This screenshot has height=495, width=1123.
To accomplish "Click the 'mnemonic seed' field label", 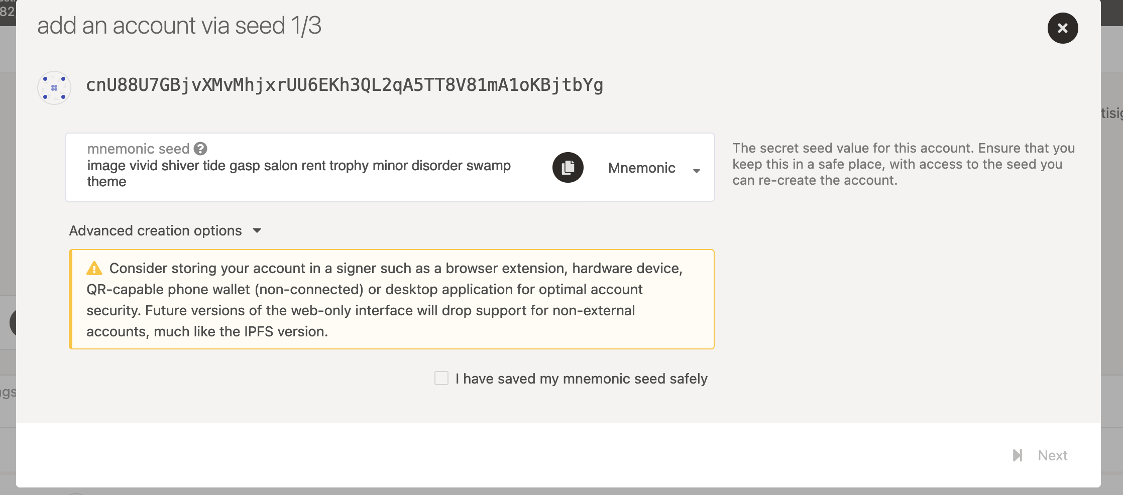I will (138, 149).
